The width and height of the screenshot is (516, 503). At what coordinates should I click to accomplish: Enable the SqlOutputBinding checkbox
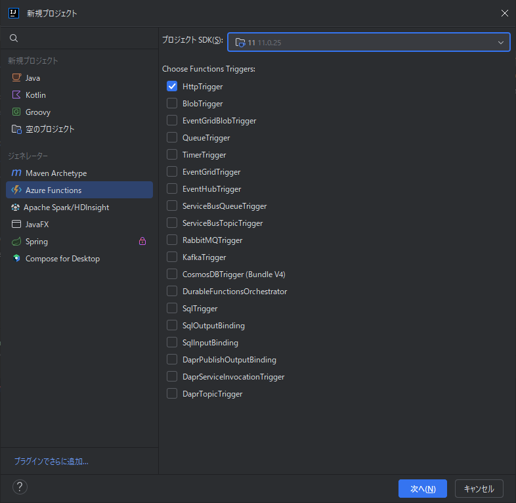click(172, 325)
